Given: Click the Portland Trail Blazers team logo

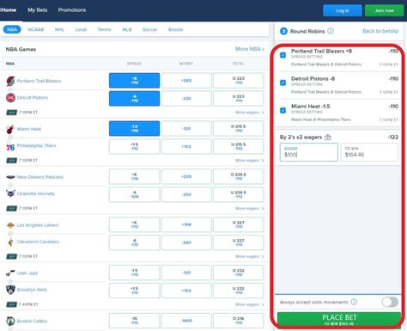Looking at the screenshot, I should pos(10,81).
